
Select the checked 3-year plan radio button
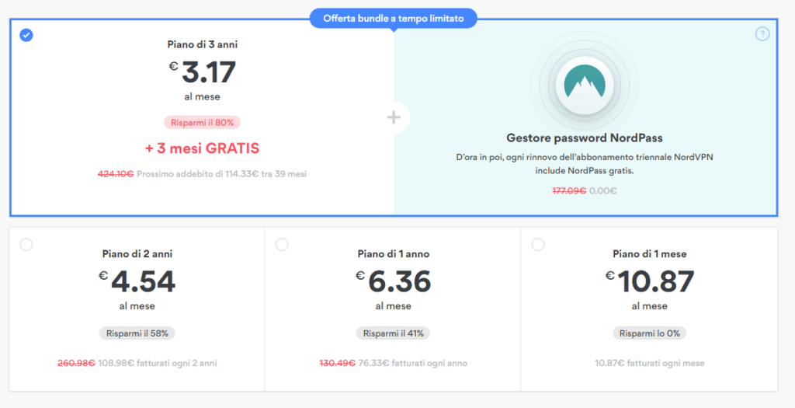click(26, 35)
